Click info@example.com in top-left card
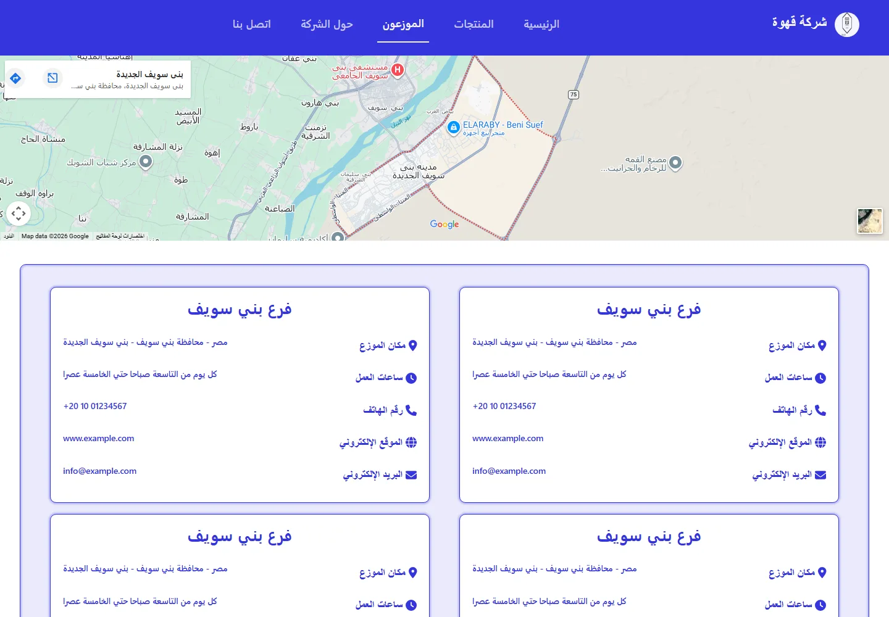The width and height of the screenshot is (889, 617). pyautogui.click(x=100, y=471)
